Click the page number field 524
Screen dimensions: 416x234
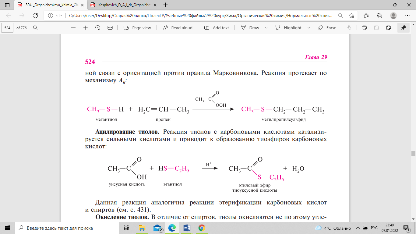8,28
